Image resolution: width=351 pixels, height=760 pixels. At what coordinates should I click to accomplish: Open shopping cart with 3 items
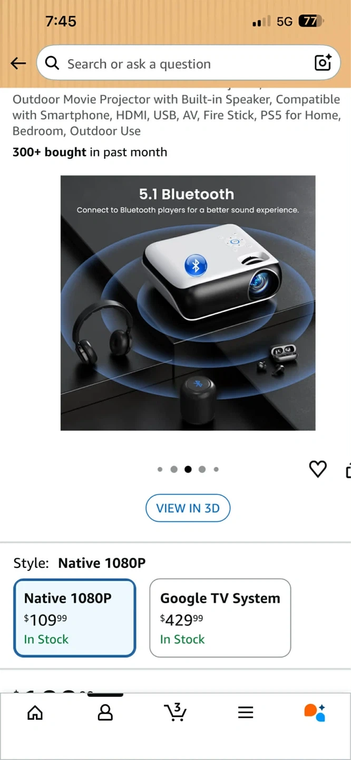(175, 711)
